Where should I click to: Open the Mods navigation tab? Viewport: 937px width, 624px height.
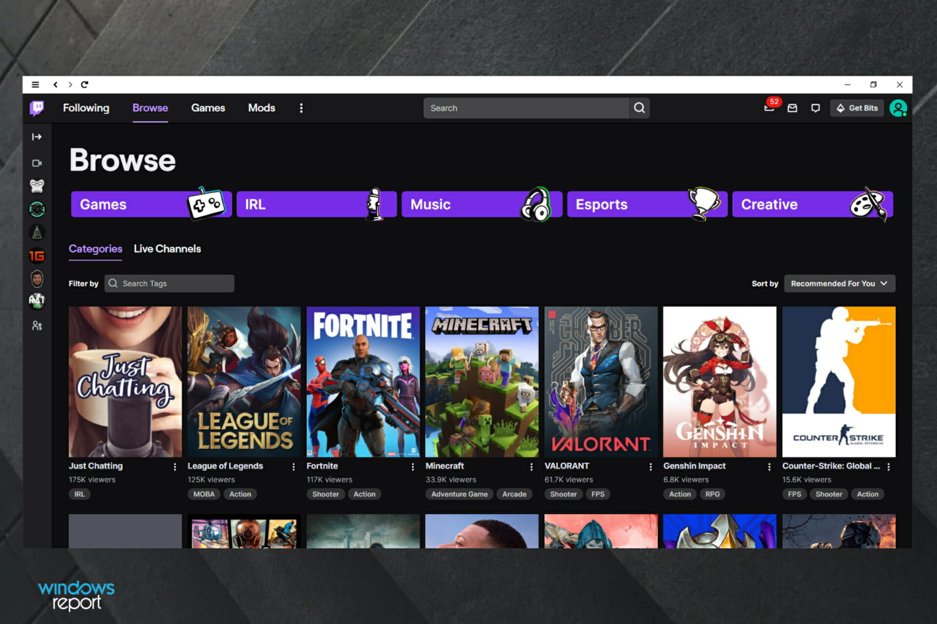coord(262,108)
